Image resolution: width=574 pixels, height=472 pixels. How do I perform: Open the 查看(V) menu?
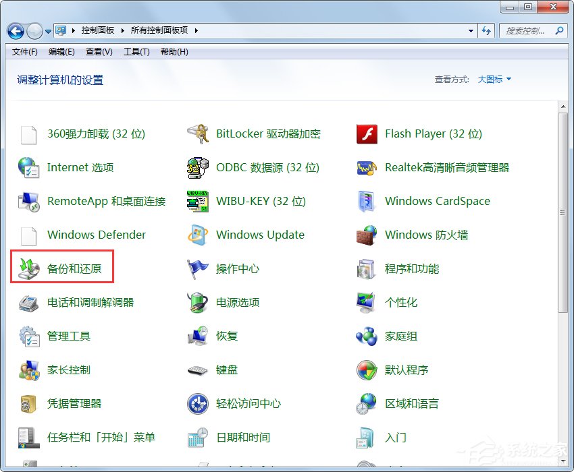click(99, 52)
